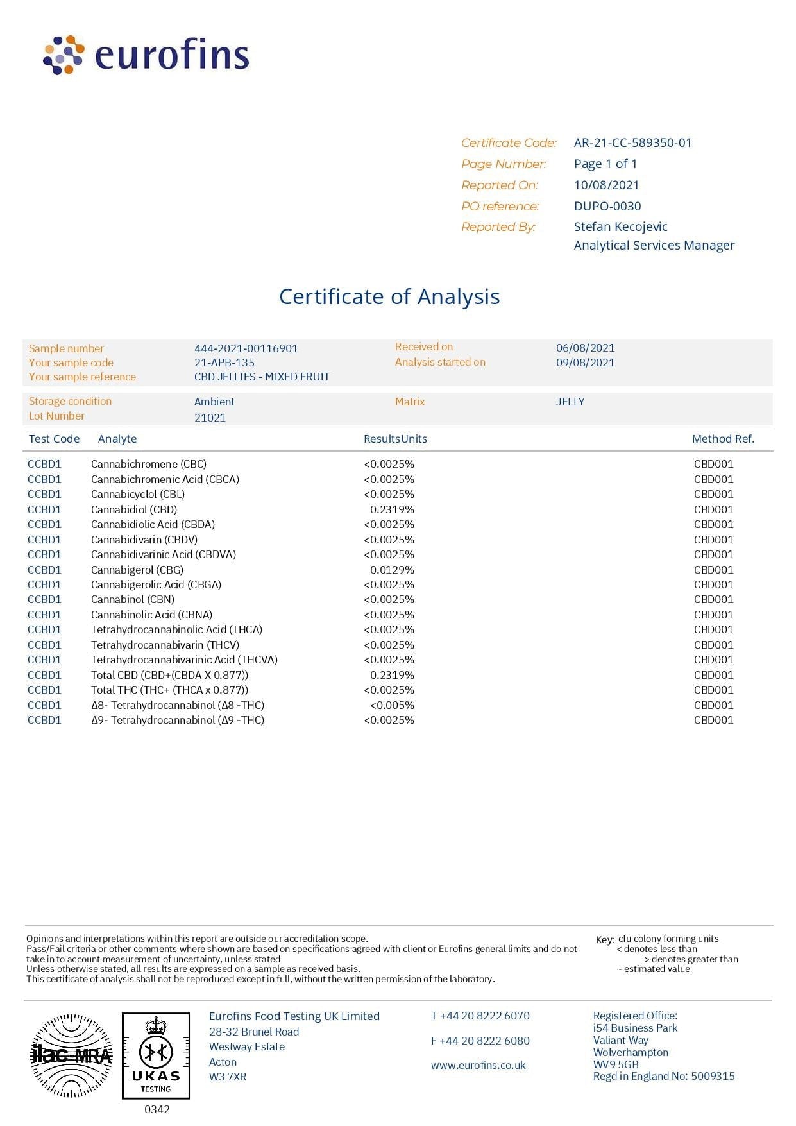Click telephone number +44 20 8222 6070

(x=480, y=1016)
